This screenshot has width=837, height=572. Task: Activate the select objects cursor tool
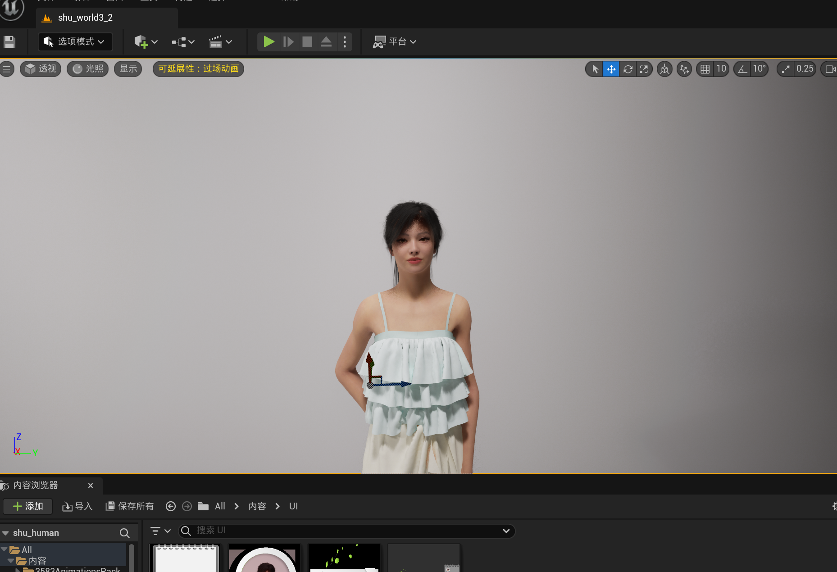pos(595,69)
